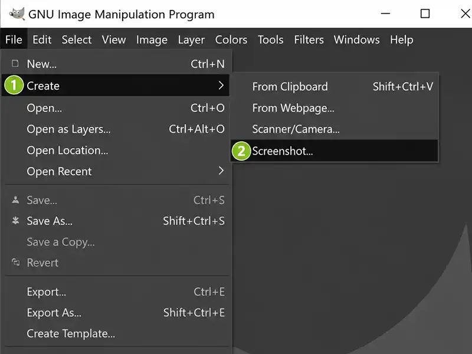Click the Shift+Ctrl+E shortcut text
The height and width of the screenshot is (354, 472).
coord(194,313)
